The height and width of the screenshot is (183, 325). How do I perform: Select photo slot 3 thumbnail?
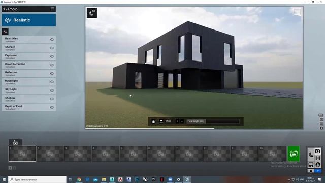[x=78, y=154]
